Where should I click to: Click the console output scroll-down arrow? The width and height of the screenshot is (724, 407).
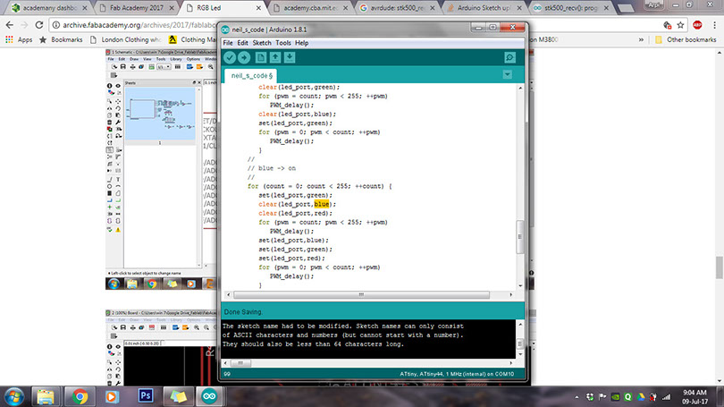click(x=520, y=354)
